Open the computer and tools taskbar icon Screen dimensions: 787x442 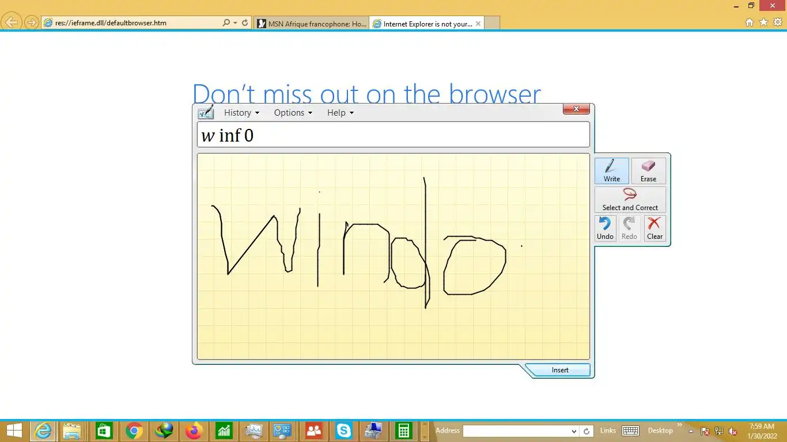[373, 430]
